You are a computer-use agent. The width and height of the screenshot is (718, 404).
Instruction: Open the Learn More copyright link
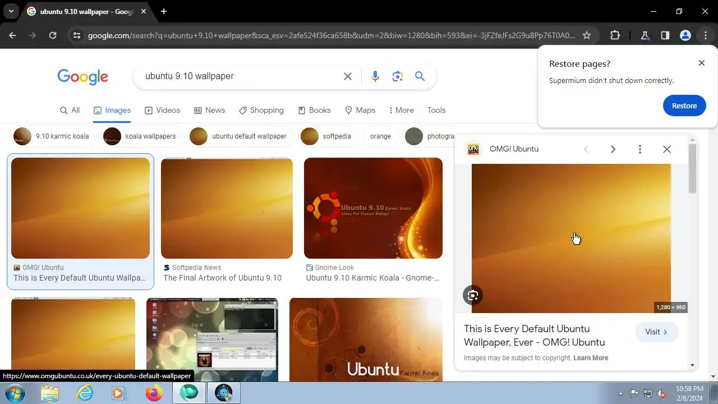[x=591, y=358]
